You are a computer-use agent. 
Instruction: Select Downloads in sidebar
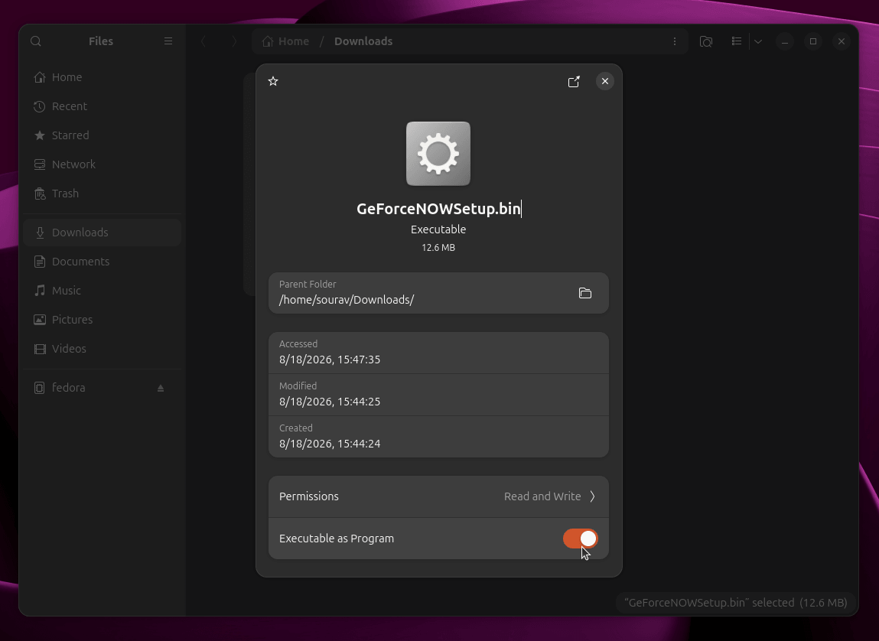tap(103, 233)
